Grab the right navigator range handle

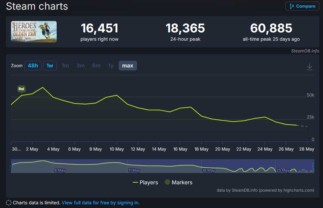[x=314, y=166]
